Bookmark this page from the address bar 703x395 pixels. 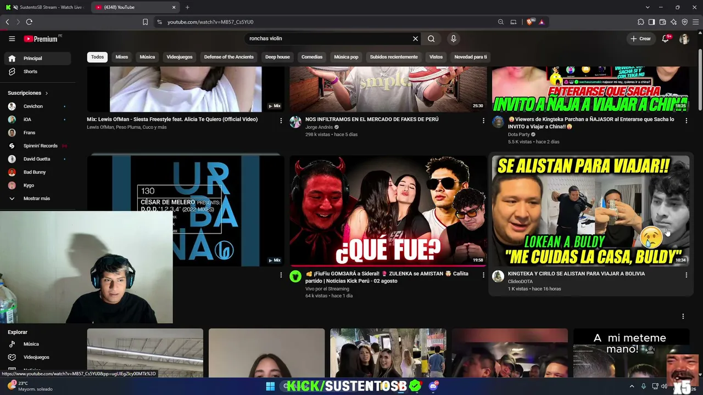coord(145,22)
